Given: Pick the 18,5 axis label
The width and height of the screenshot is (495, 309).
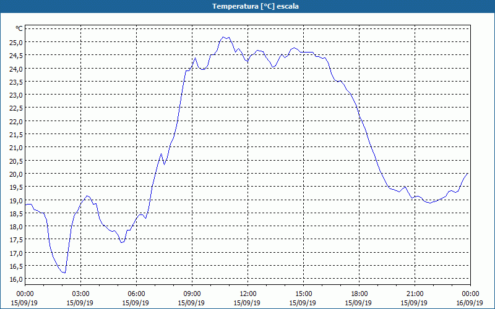Looking at the screenshot, I should click(x=16, y=213).
